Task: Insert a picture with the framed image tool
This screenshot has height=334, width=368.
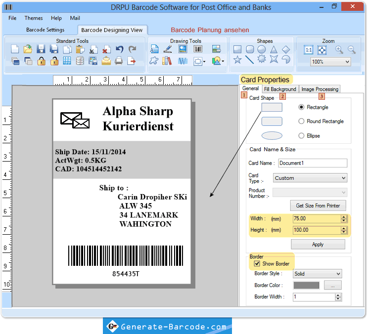Action: 183,49
